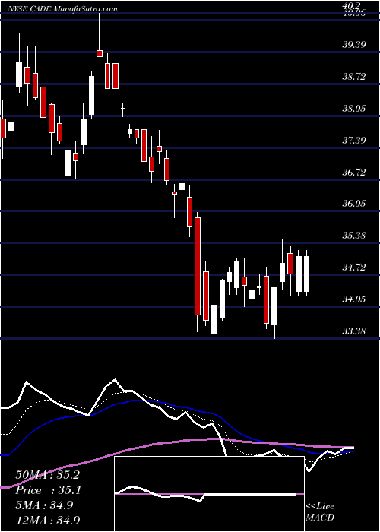Click the <<Live MACD label
Screen dimensions: 380x532
coord(320,512)
